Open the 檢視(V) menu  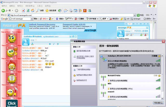pyautogui.click(x=20, y=6)
